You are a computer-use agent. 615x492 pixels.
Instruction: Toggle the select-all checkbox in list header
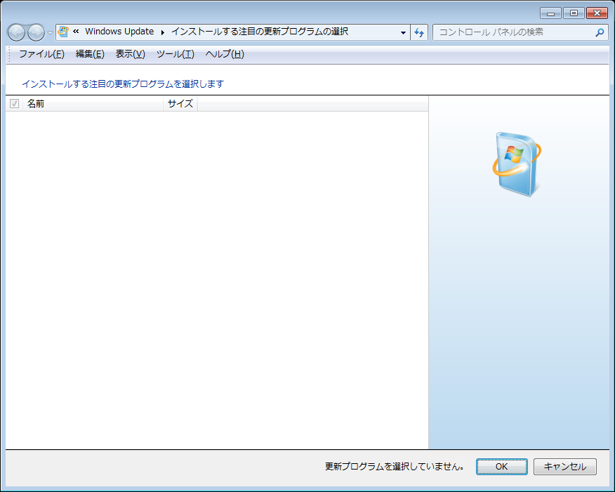[14, 104]
